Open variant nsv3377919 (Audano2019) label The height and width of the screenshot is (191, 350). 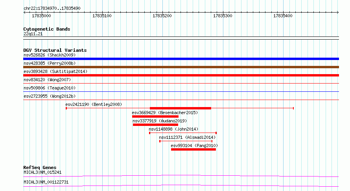click(x=160, y=121)
